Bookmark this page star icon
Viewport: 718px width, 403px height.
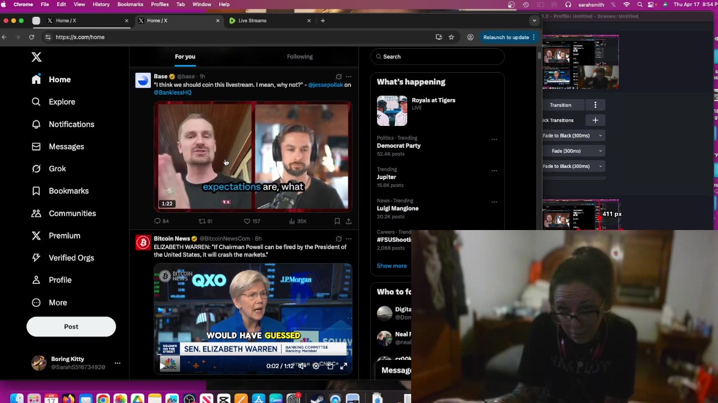tap(451, 37)
